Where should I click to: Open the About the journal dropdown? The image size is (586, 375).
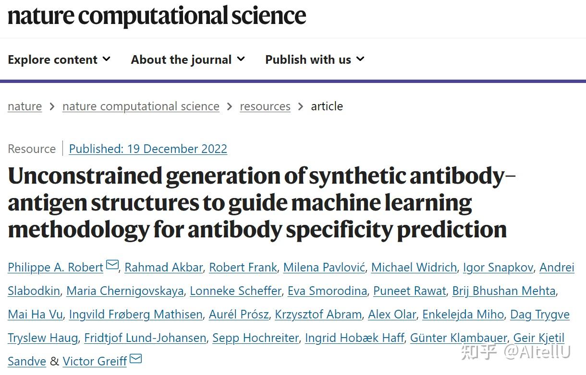[188, 59]
